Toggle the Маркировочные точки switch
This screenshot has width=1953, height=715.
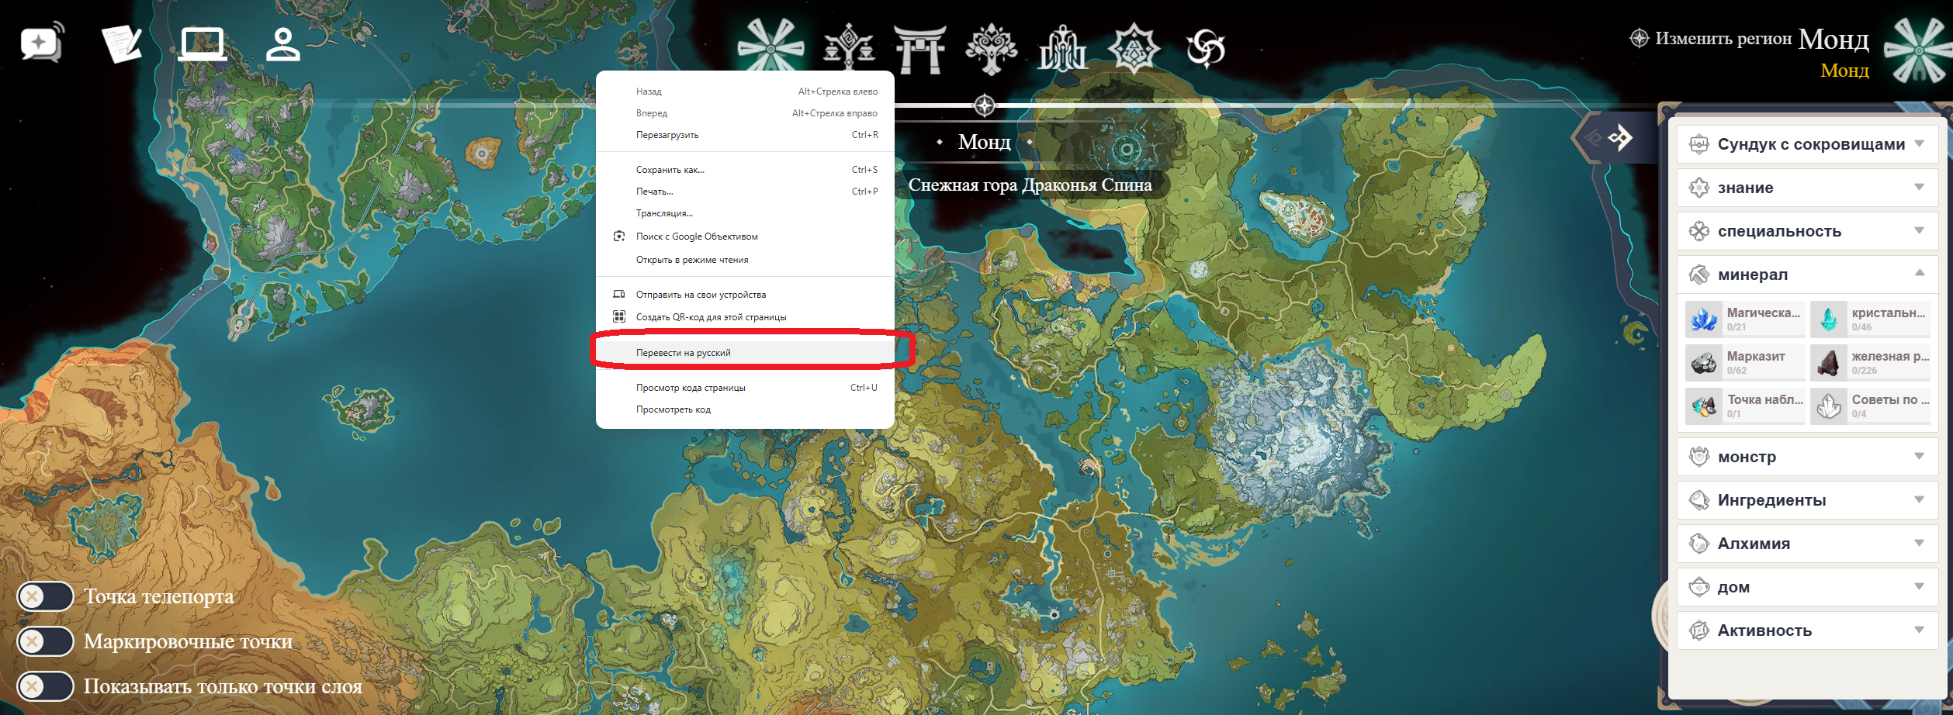coord(45,641)
